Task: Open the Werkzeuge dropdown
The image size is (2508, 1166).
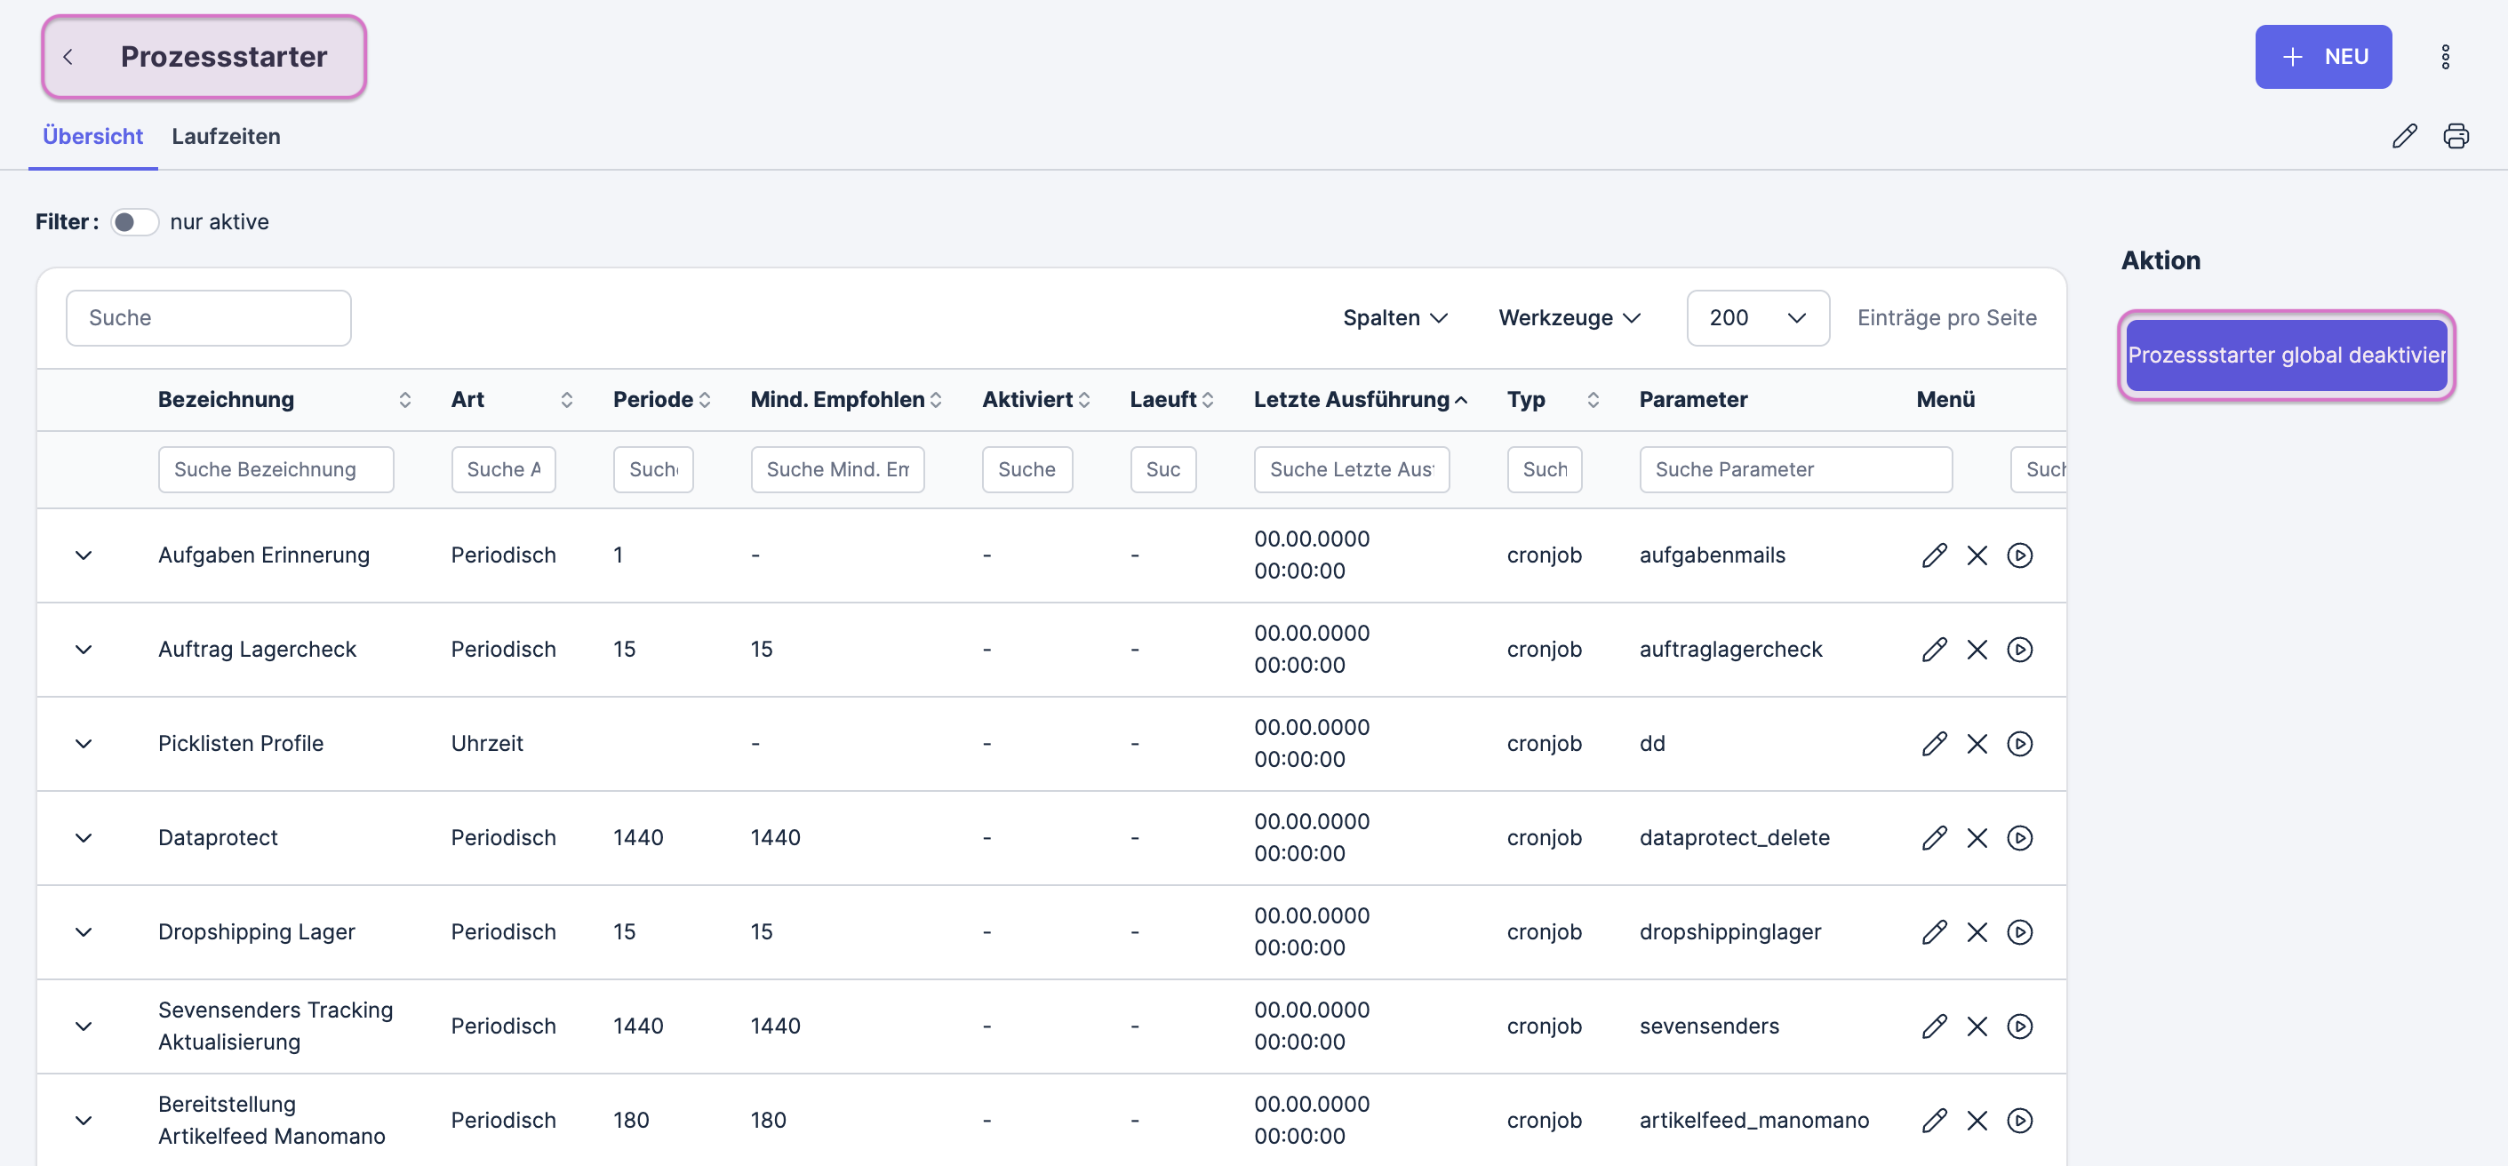Action: click(x=1569, y=317)
